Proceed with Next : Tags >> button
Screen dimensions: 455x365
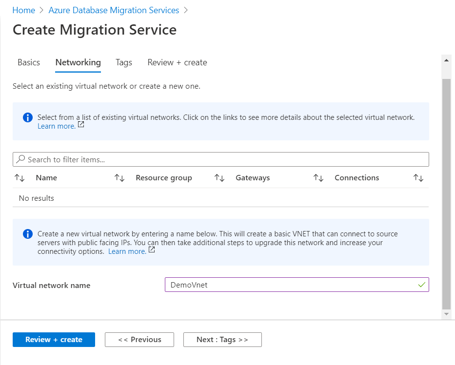[222, 340]
